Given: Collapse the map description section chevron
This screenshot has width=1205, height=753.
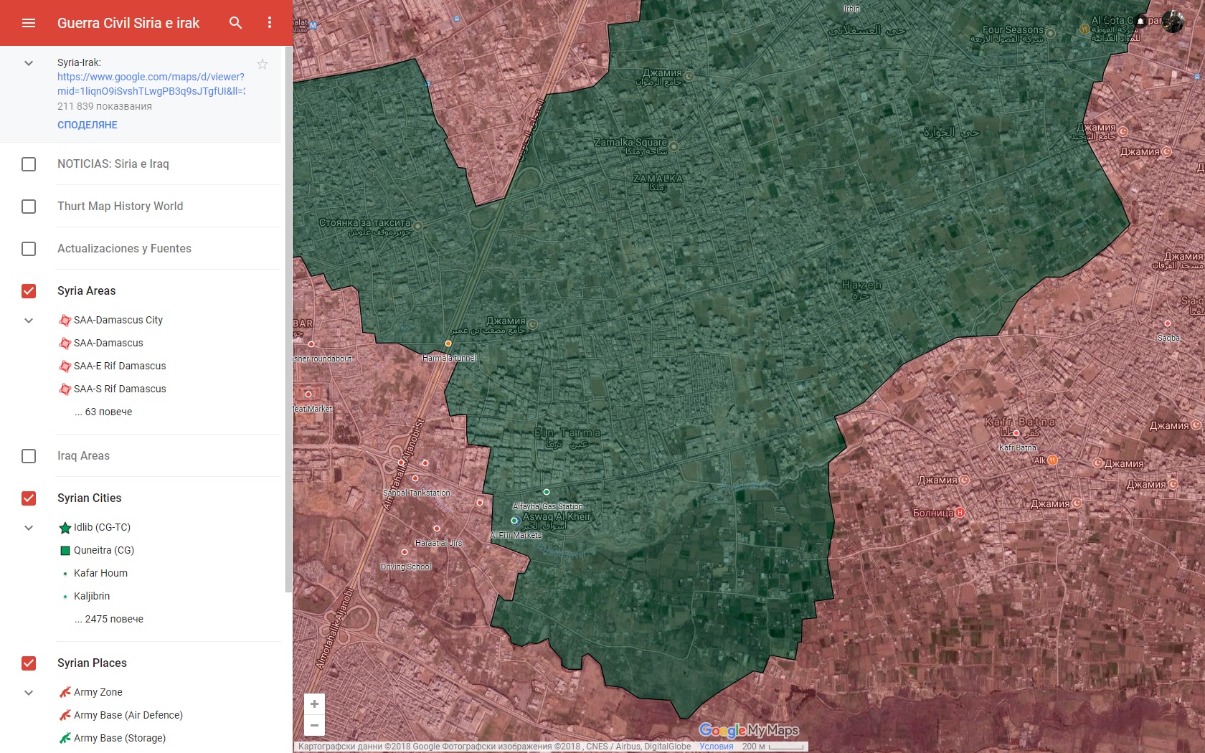Looking at the screenshot, I should point(29,63).
